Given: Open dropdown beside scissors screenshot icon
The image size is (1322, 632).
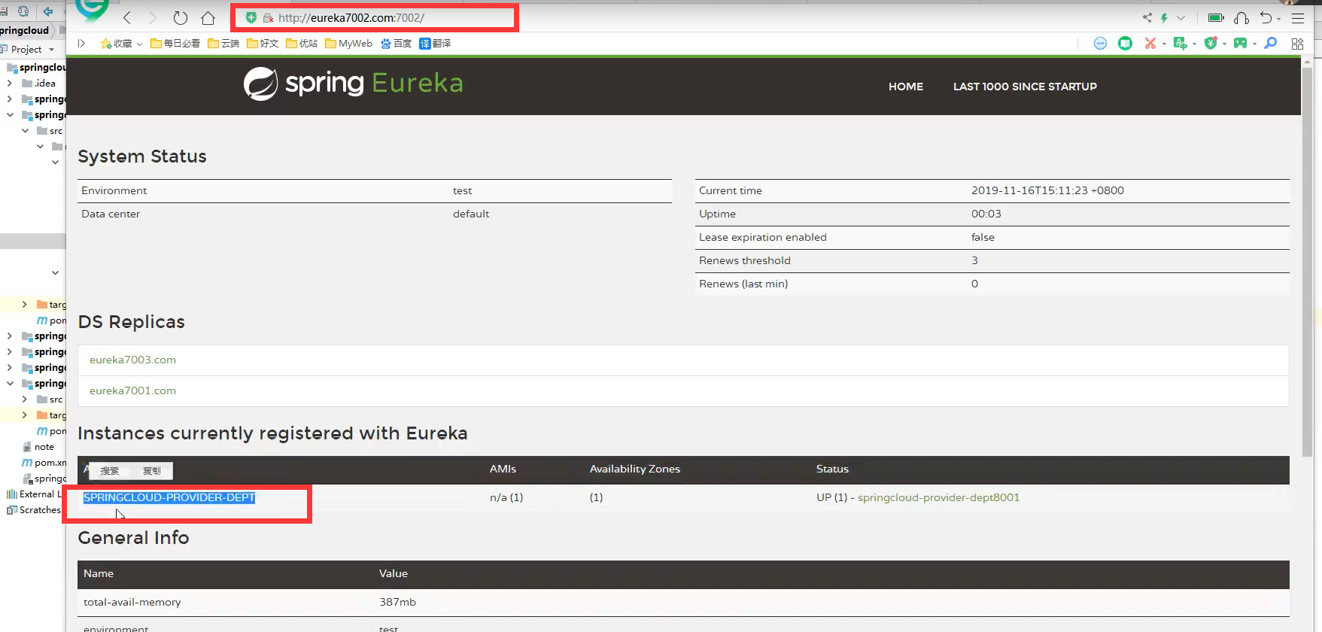Looking at the screenshot, I should pos(1164,44).
